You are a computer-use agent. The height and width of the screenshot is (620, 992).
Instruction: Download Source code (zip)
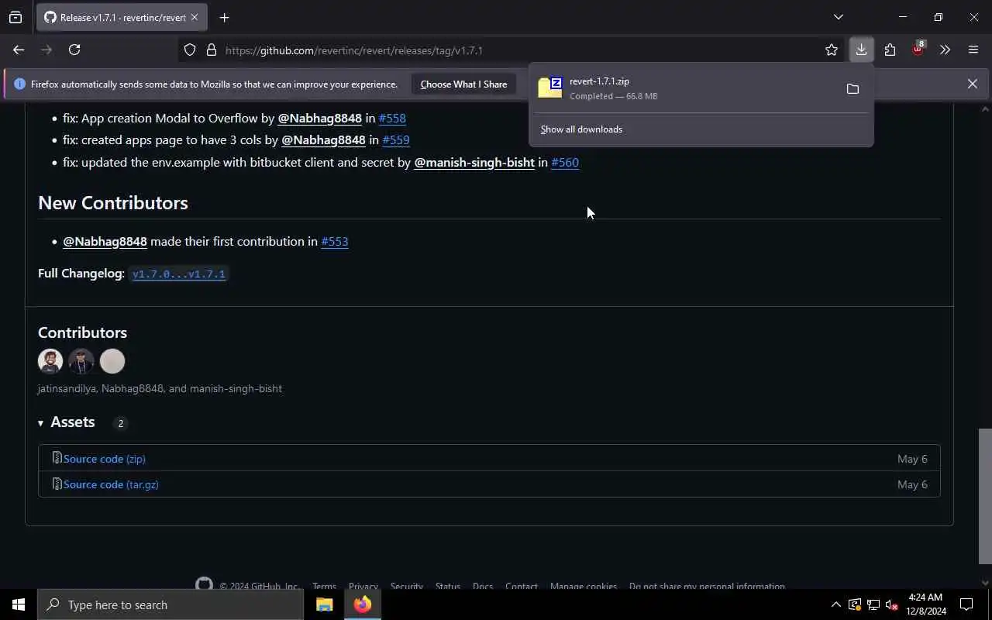tap(105, 459)
